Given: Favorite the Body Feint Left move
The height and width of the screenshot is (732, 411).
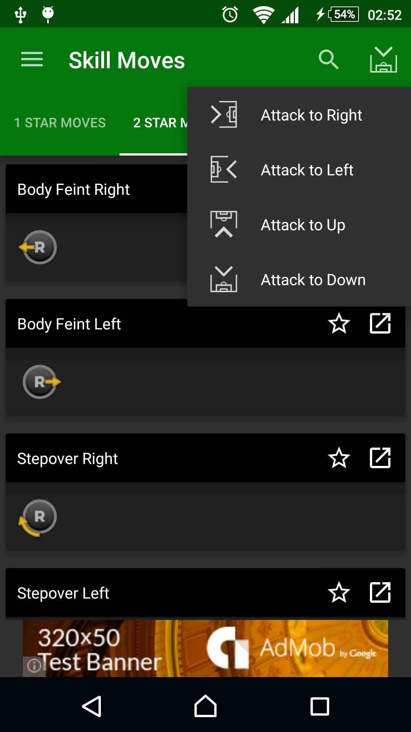Looking at the screenshot, I should point(339,323).
